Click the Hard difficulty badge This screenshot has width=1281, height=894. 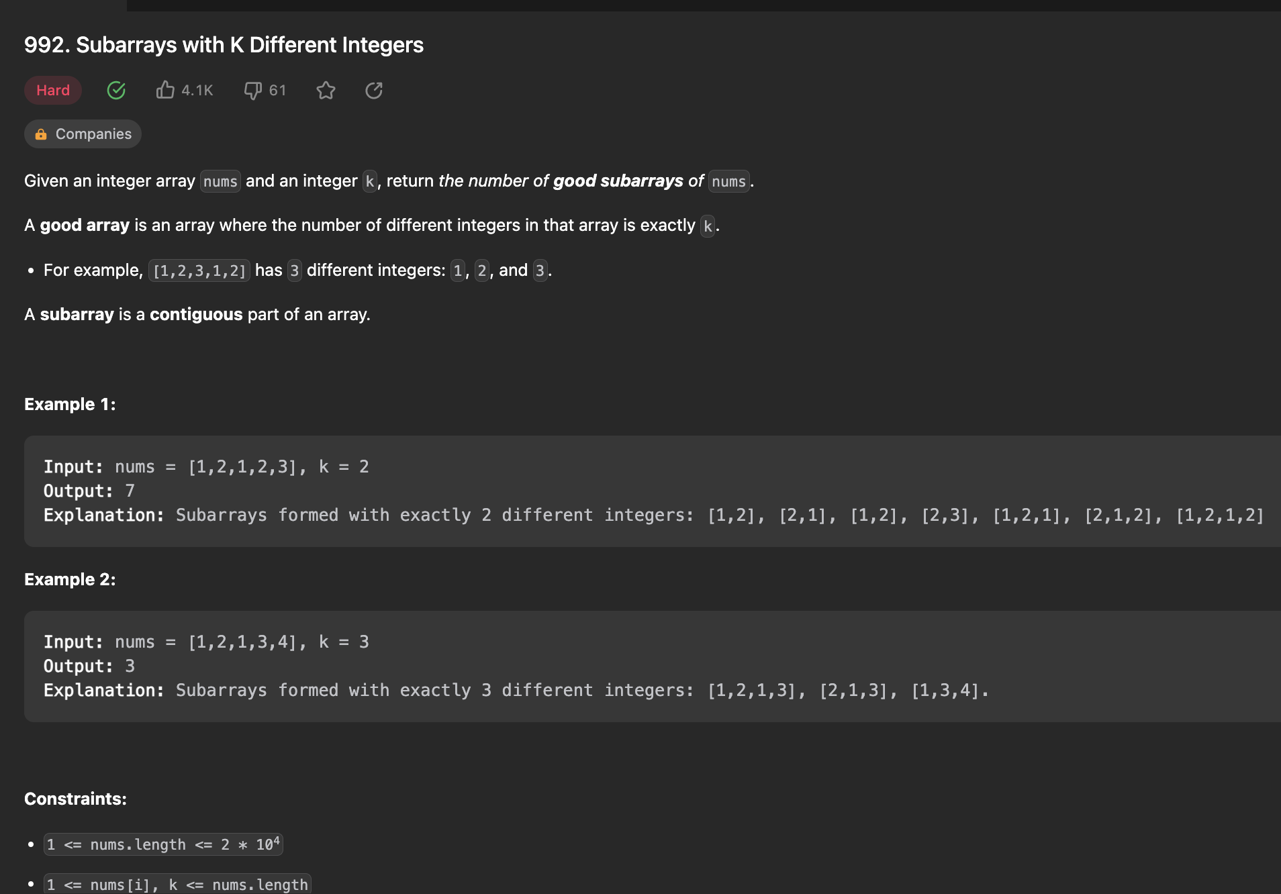tap(53, 90)
